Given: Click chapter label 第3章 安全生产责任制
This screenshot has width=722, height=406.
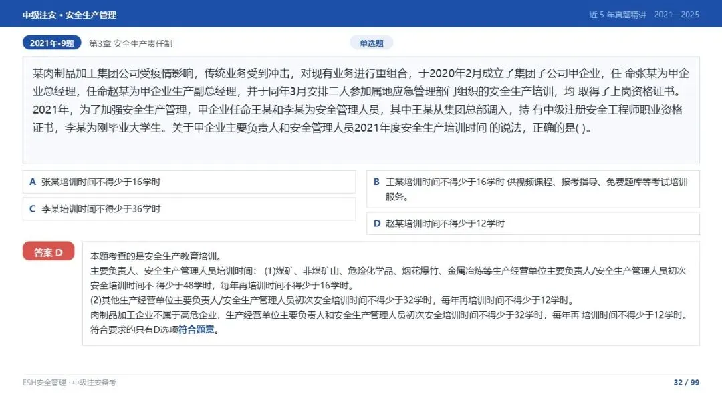Looking at the screenshot, I should pyautogui.click(x=131, y=43).
